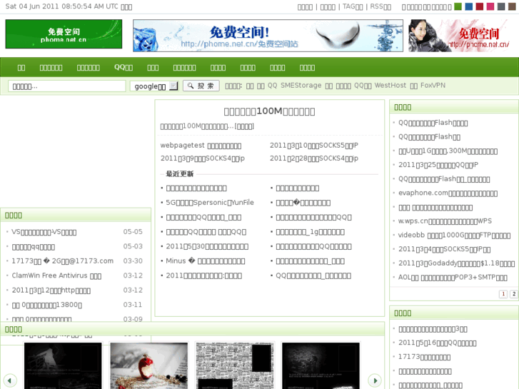Screen dimensions: 519x389
Task: Click the right carousel arrow icon
Action: coord(374,380)
